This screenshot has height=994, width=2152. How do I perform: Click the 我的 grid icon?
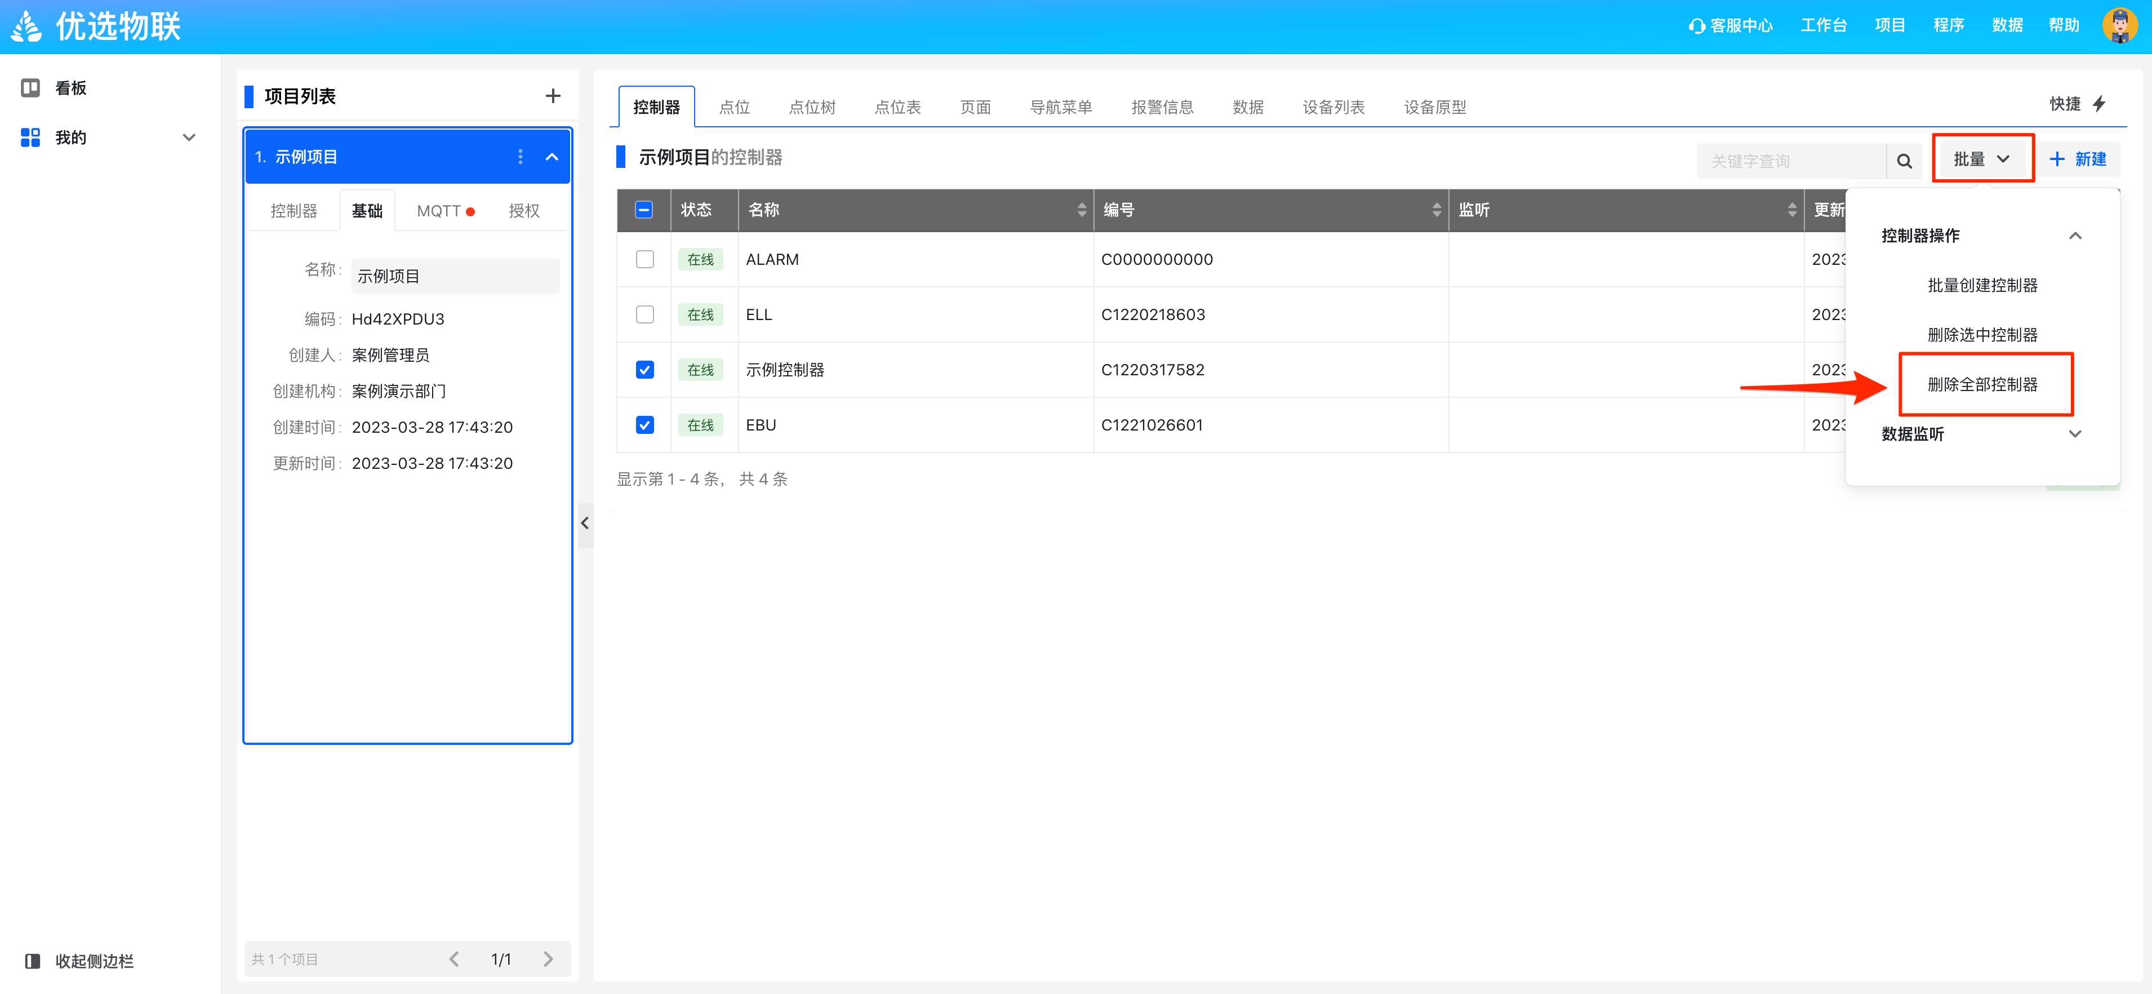pyautogui.click(x=30, y=137)
